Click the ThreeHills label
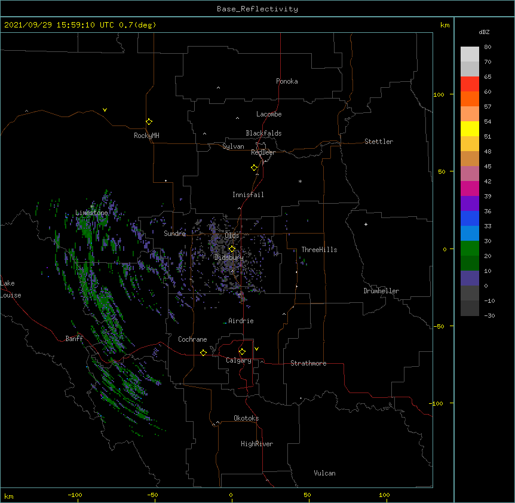Image resolution: width=515 pixels, height=503 pixels. coord(319,250)
